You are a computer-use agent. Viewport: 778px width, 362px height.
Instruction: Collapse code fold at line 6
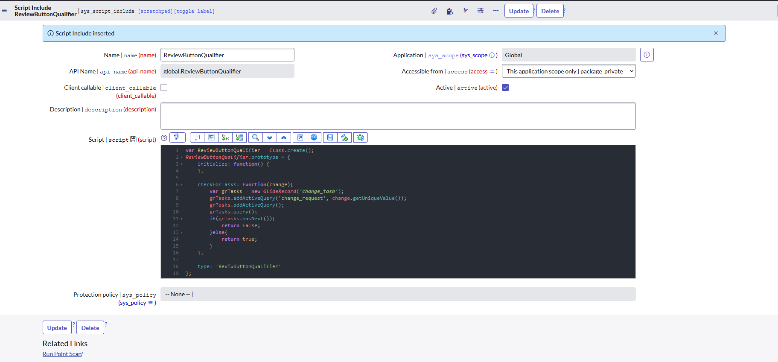click(x=181, y=184)
